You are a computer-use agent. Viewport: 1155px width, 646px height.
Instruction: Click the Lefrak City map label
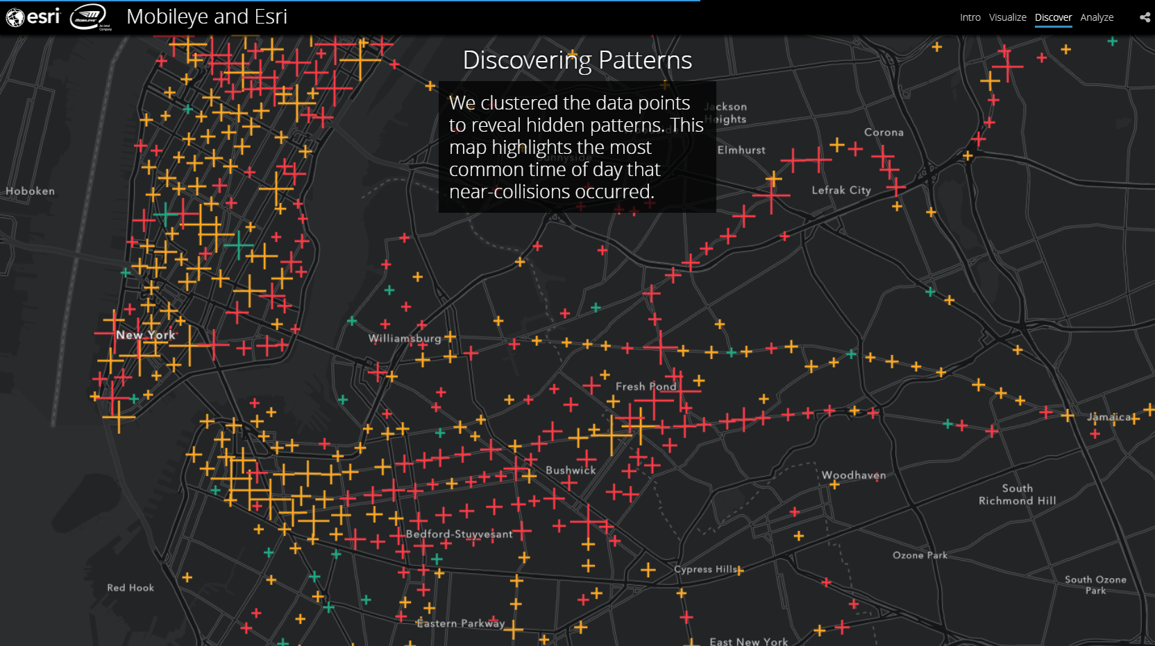[x=841, y=190]
